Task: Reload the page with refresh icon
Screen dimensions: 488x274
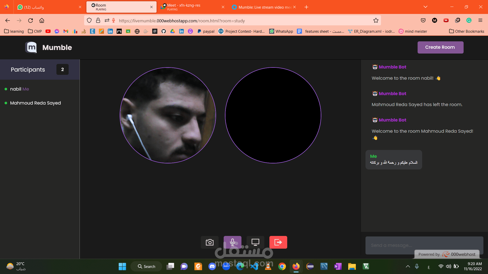Action: click(x=30, y=21)
